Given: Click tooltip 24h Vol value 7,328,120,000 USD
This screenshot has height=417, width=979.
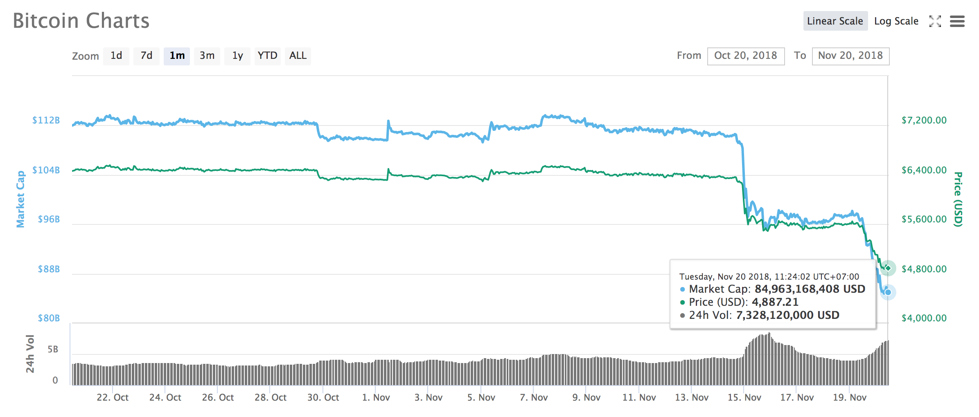Looking at the screenshot, I should 788,315.
